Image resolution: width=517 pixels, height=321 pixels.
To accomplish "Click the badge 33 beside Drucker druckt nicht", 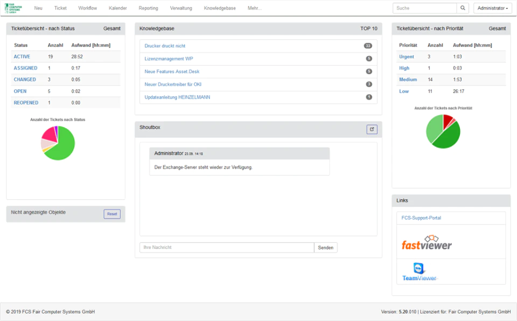I will point(368,46).
